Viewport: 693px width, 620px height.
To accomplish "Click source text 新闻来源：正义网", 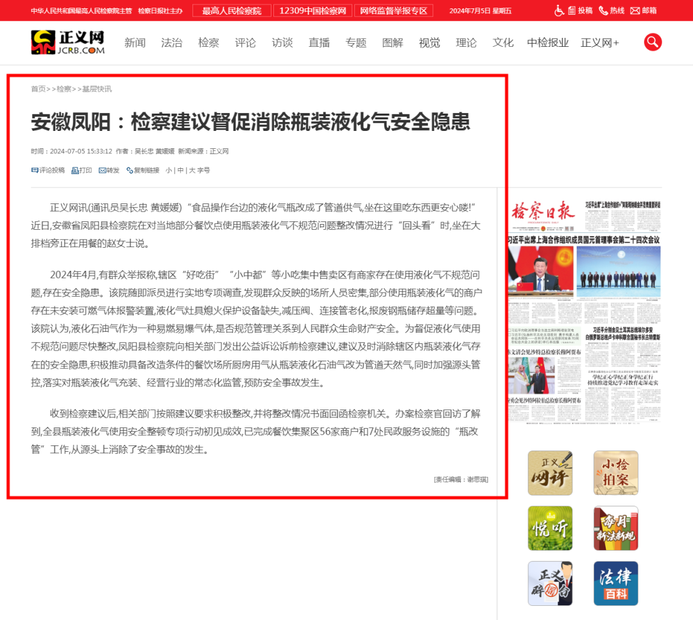I will point(203,151).
